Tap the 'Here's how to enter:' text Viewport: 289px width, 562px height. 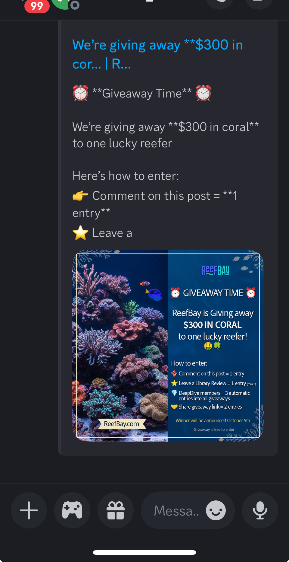click(126, 176)
